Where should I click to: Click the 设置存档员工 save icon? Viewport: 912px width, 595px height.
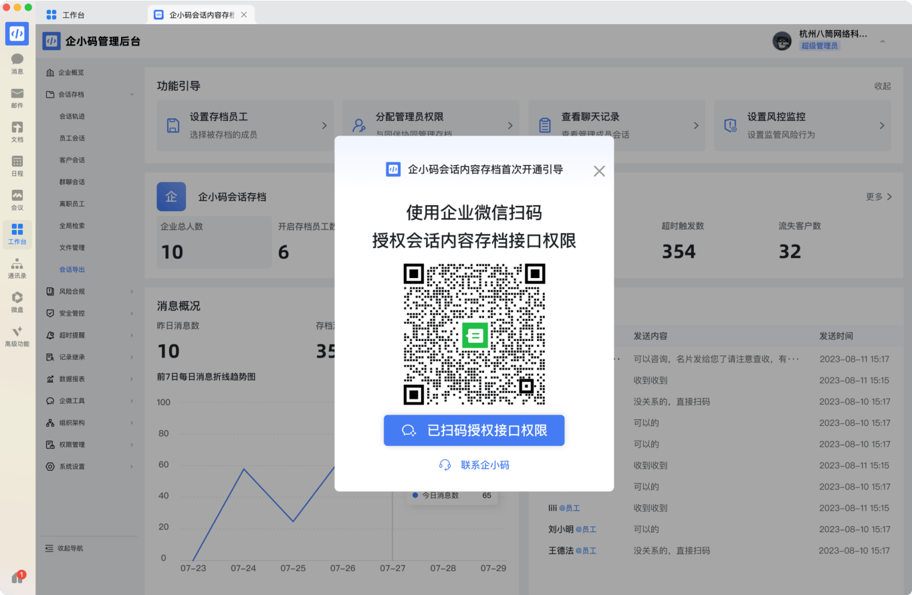(173, 126)
